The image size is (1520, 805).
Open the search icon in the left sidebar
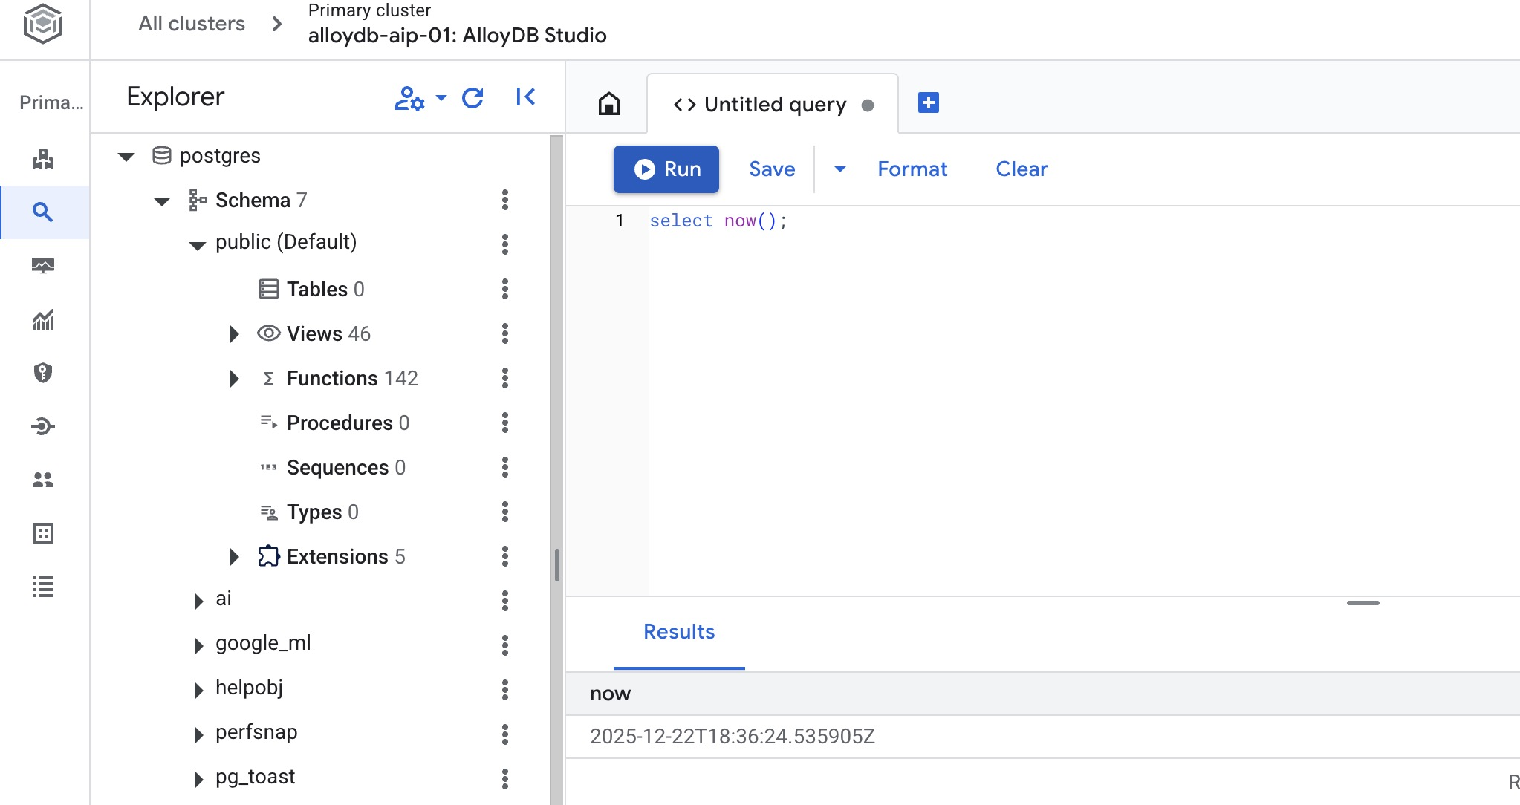tap(43, 212)
